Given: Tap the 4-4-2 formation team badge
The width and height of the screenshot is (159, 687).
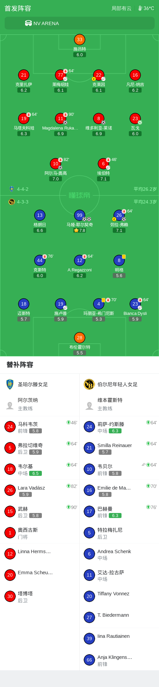Looking at the screenshot, I should (x=12, y=189).
